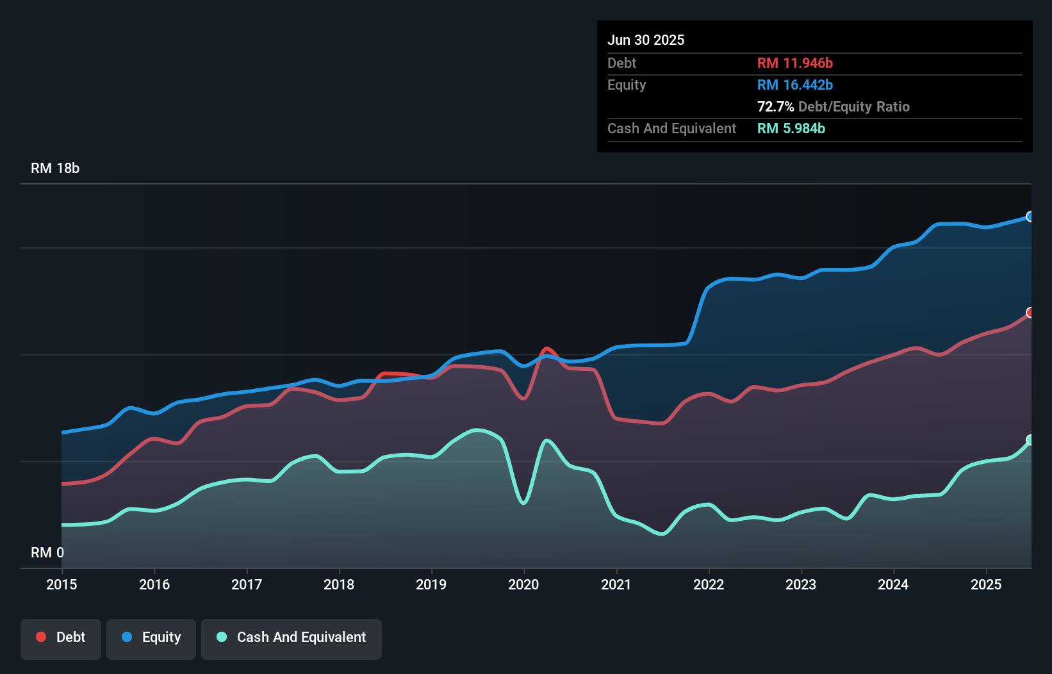Click the red Debt endpoint marker on chart
Image resolution: width=1052 pixels, height=674 pixels.
click(1030, 312)
